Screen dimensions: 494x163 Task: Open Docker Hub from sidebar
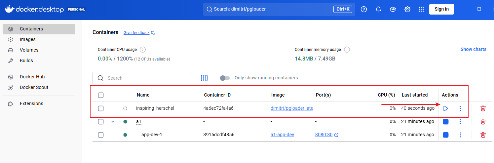click(39, 77)
